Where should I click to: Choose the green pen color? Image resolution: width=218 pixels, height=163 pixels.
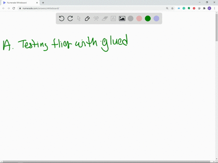[x=148, y=19]
